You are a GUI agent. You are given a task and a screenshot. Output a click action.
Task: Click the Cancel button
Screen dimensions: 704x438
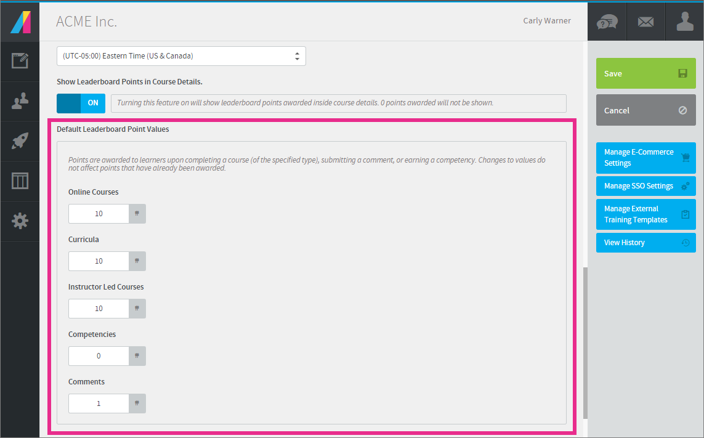coord(645,110)
